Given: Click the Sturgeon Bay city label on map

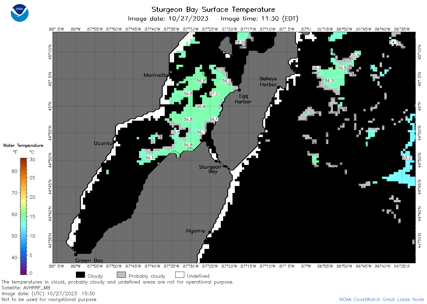Looking at the screenshot, I should point(210,169).
